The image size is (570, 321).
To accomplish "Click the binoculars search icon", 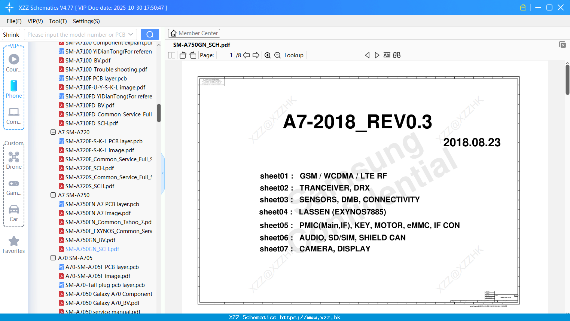I will 397,55.
